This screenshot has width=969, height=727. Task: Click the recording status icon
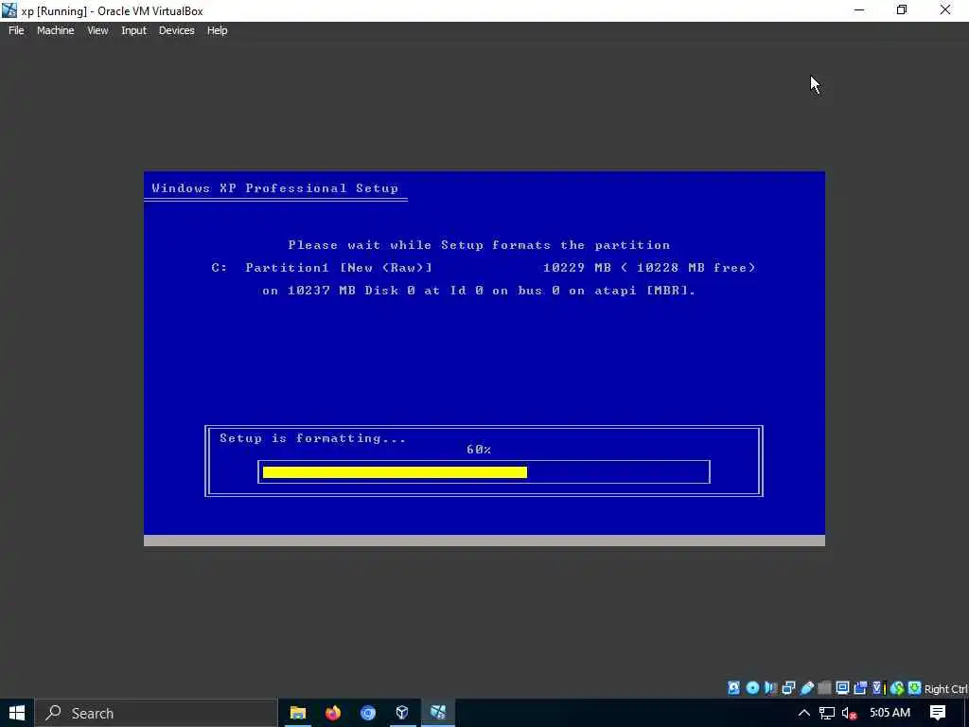(x=860, y=688)
